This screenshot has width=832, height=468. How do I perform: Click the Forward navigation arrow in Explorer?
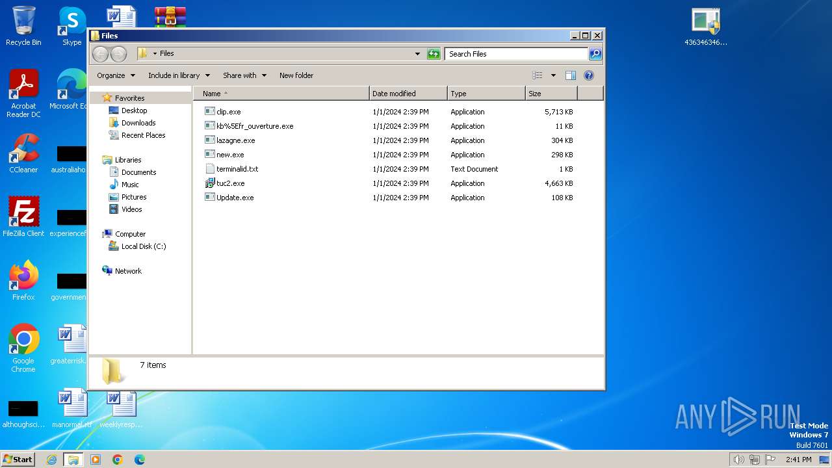coord(118,54)
